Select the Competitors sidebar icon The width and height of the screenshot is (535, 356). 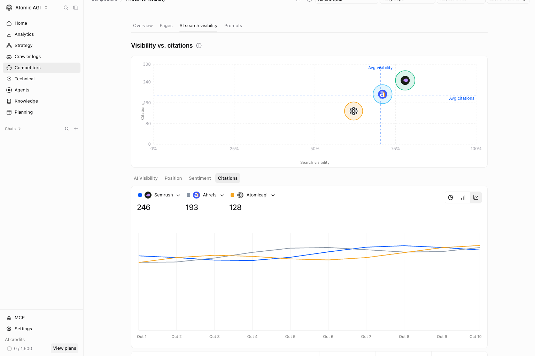tap(9, 68)
